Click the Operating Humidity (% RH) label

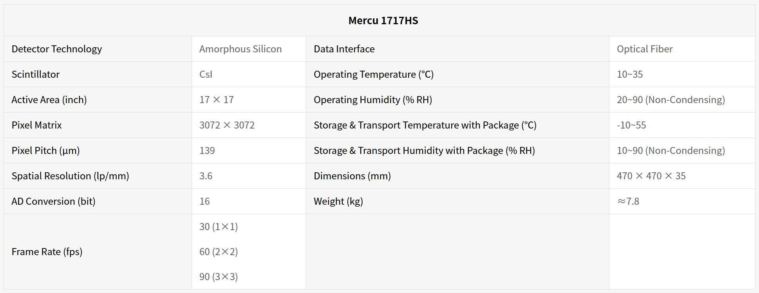(373, 100)
